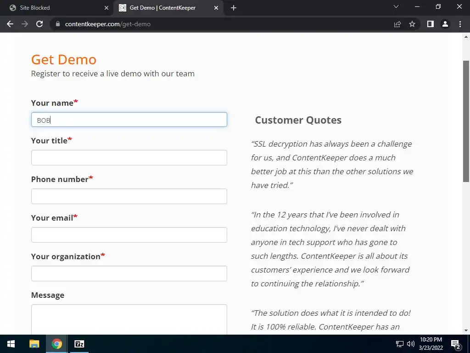The height and width of the screenshot is (353, 470).
Task: Open the tab search chevron
Action: [x=396, y=6]
